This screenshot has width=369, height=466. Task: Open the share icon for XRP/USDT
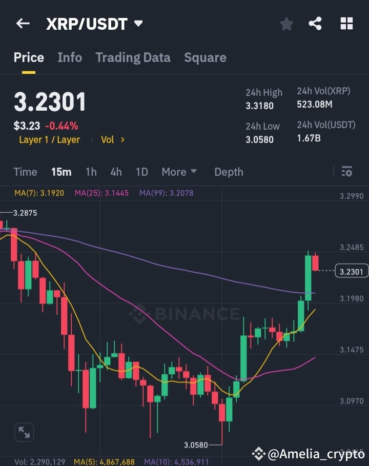click(x=316, y=23)
